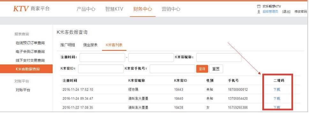This screenshot has width=309, height=115.
Task: Switch to the K米客列表 tab
Action: [x=114, y=45]
